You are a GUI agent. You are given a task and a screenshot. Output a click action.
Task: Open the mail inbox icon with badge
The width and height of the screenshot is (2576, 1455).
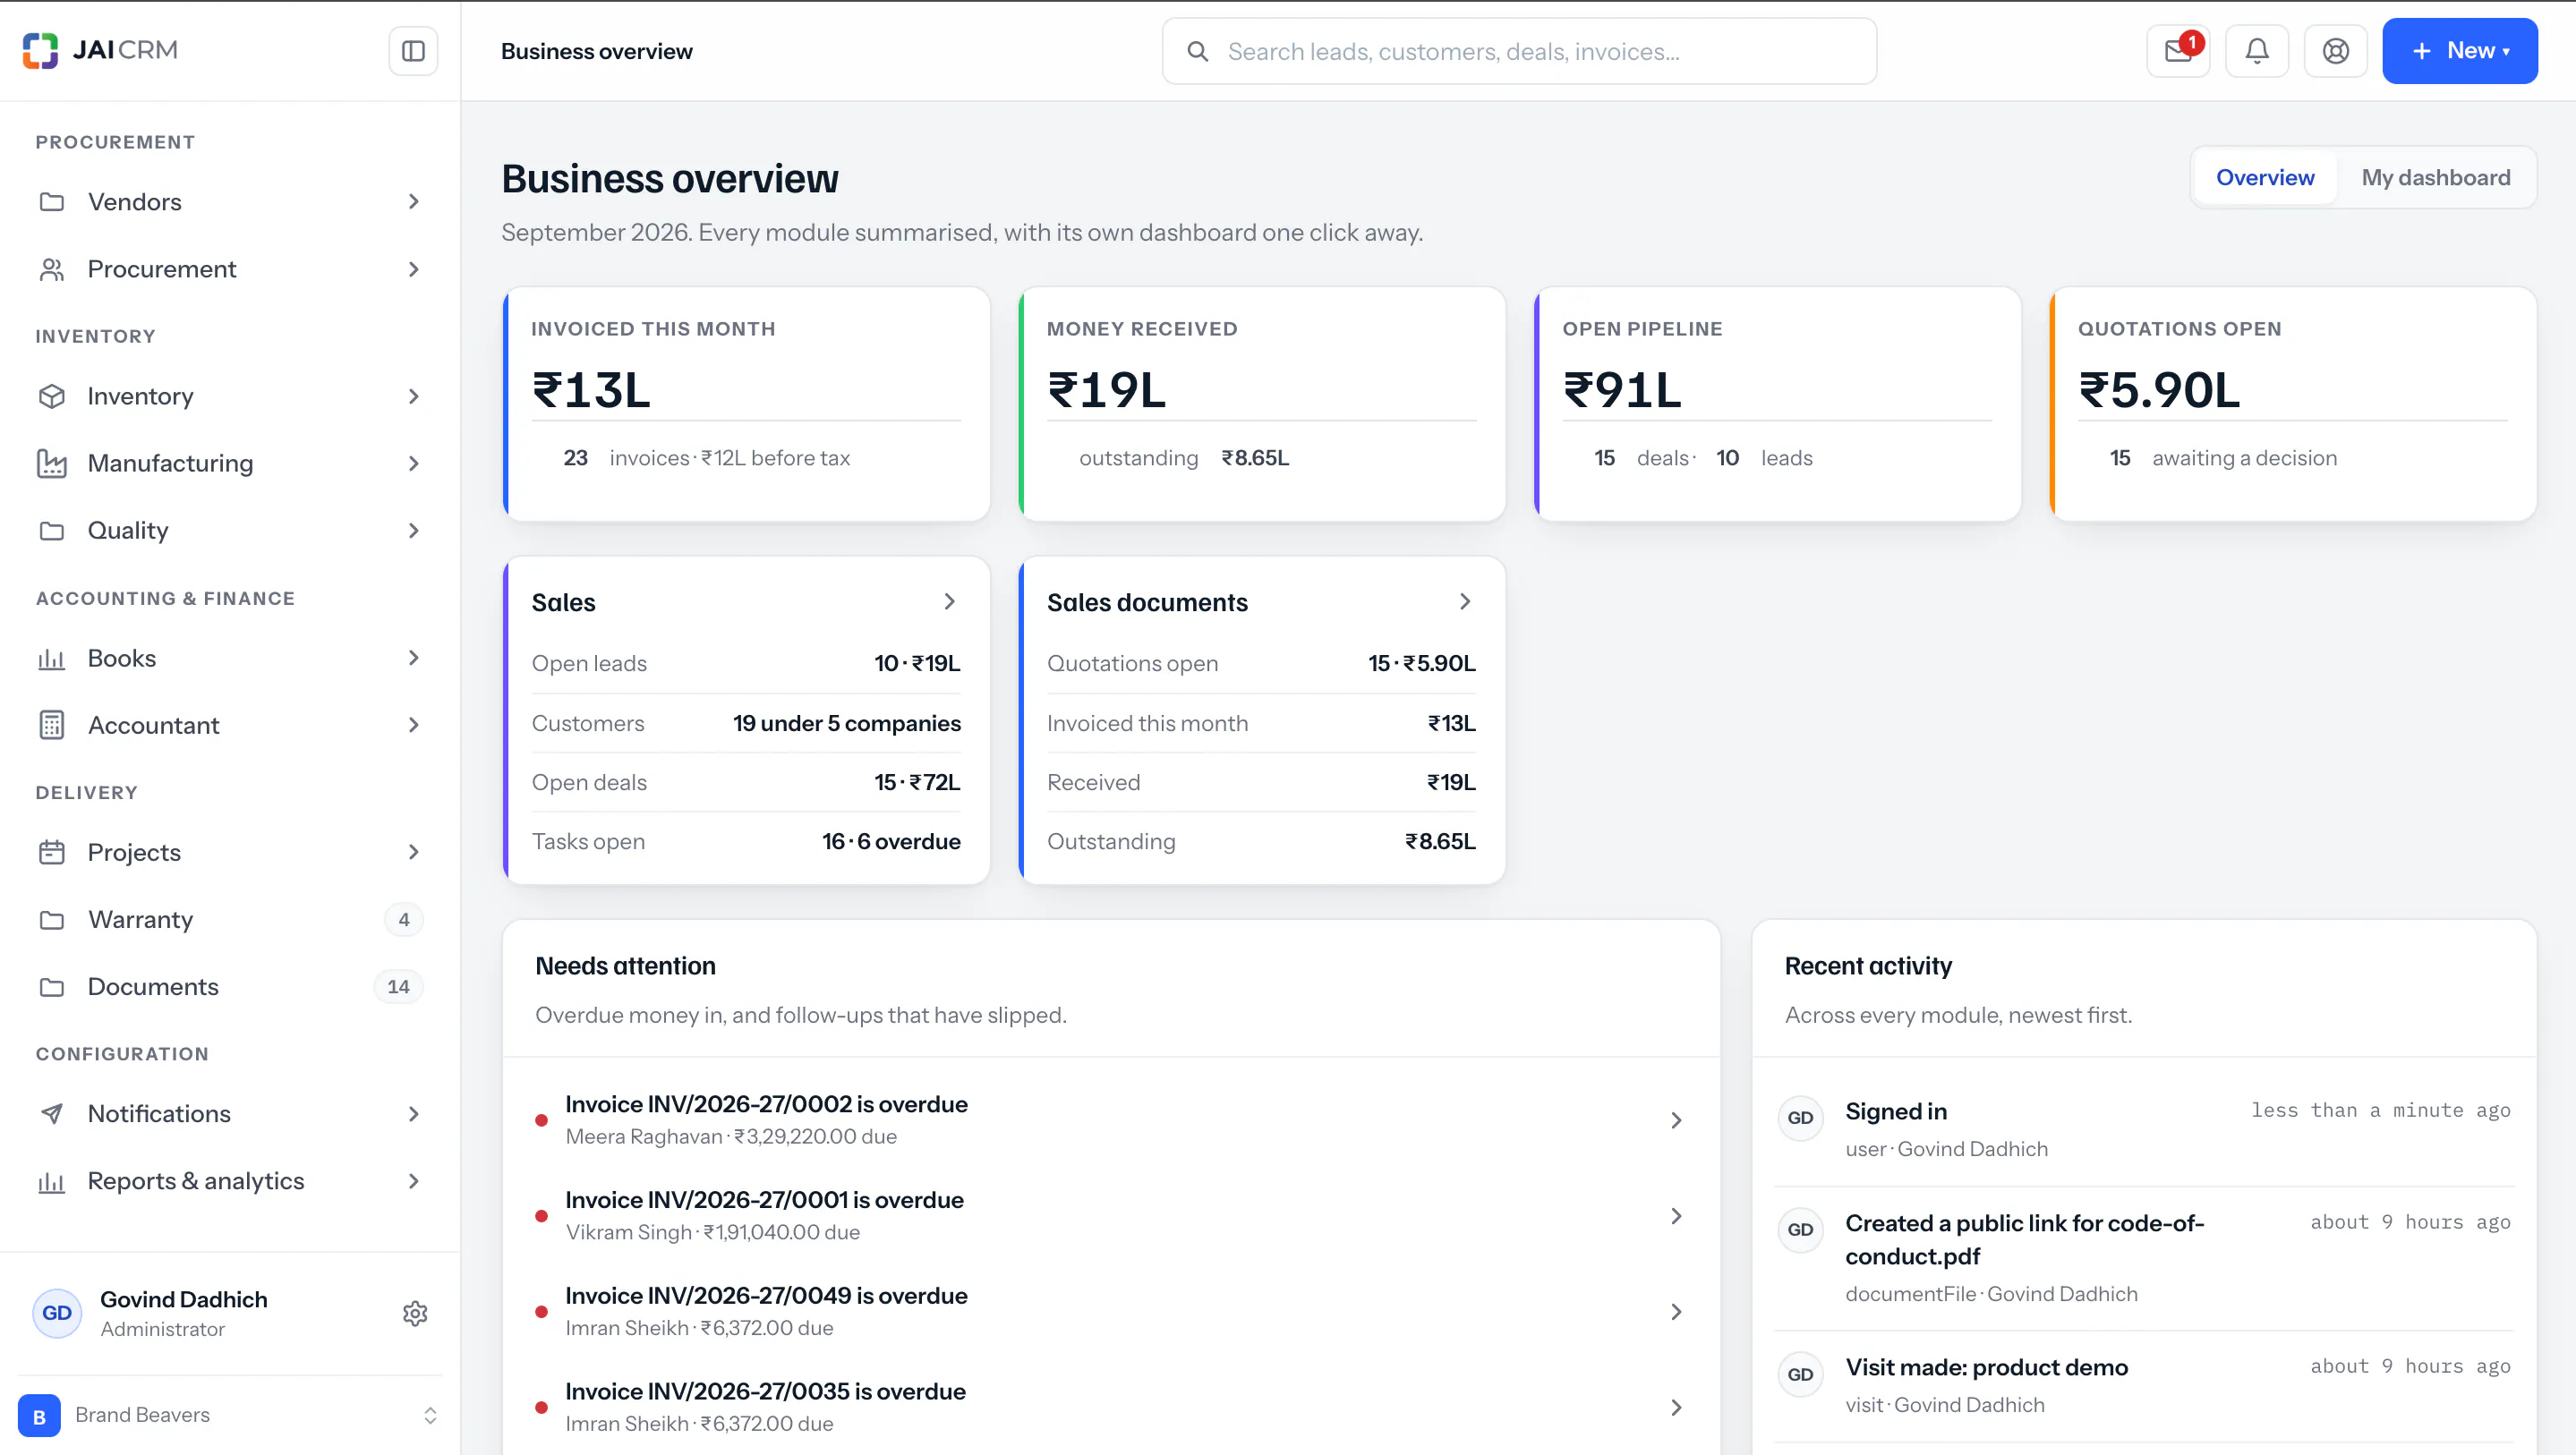(2178, 51)
